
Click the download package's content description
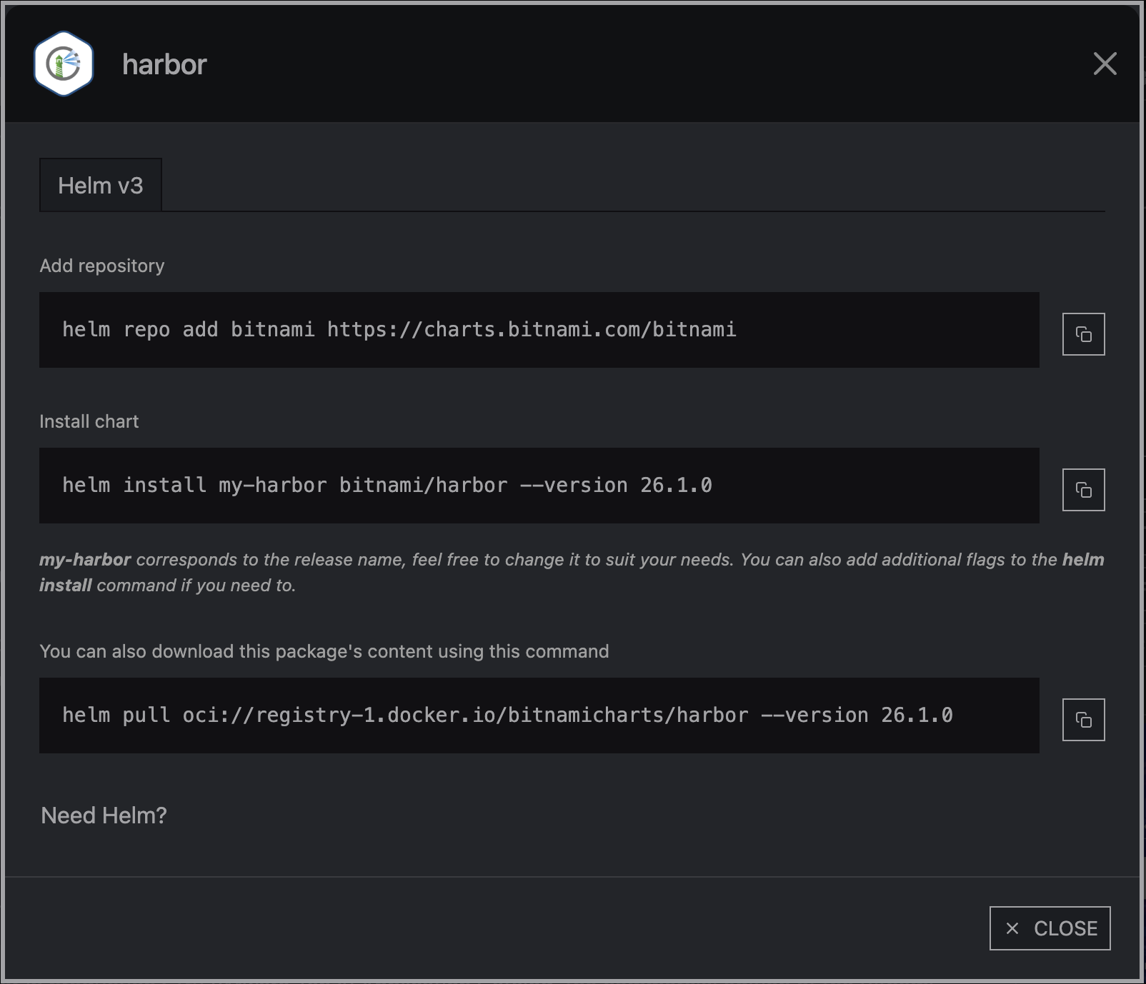point(324,651)
